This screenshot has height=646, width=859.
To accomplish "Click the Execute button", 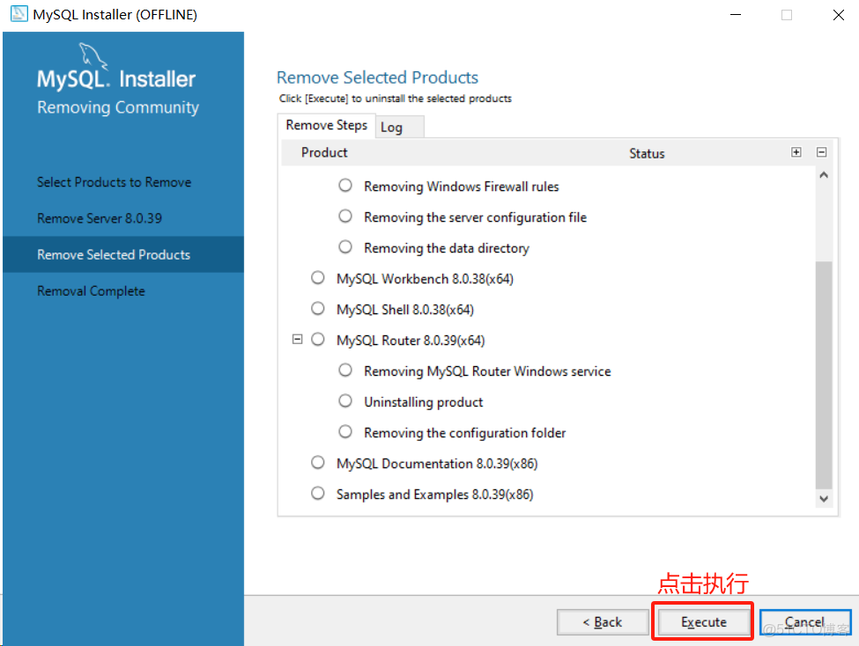I will (702, 621).
